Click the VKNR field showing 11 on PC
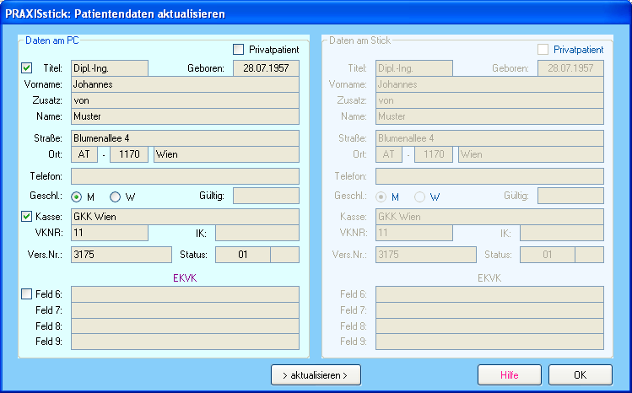 click(x=110, y=233)
